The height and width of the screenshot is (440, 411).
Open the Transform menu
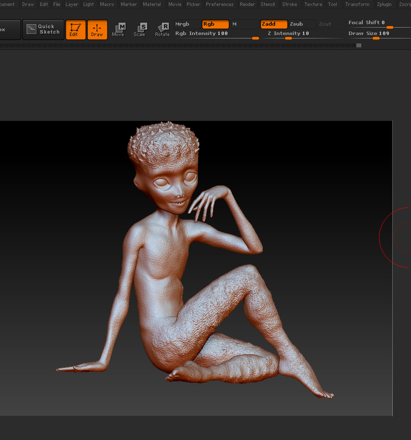[357, 4]
